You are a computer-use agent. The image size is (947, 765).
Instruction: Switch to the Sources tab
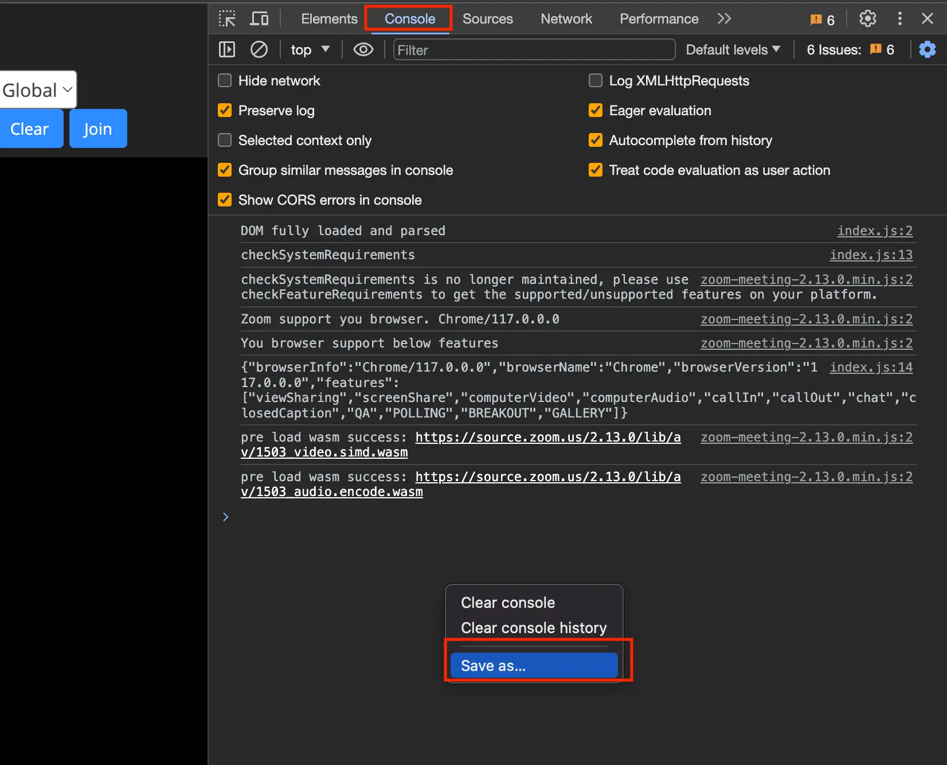click(x=487, y=18)
